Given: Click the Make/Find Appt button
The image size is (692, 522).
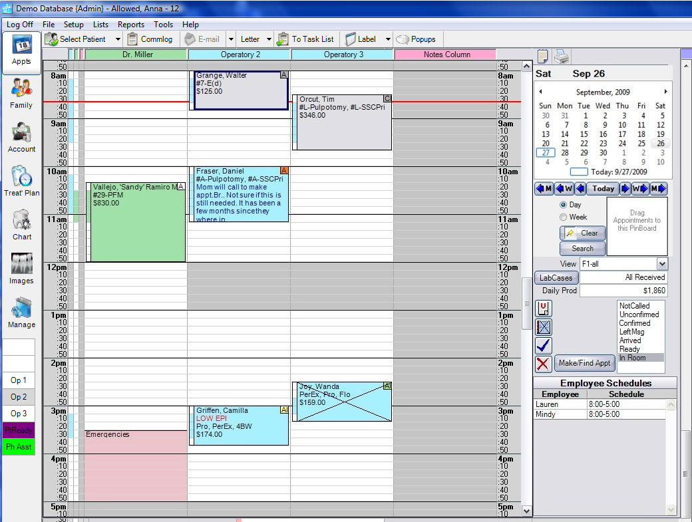Looking at the screenshot, I should (584, 363).
